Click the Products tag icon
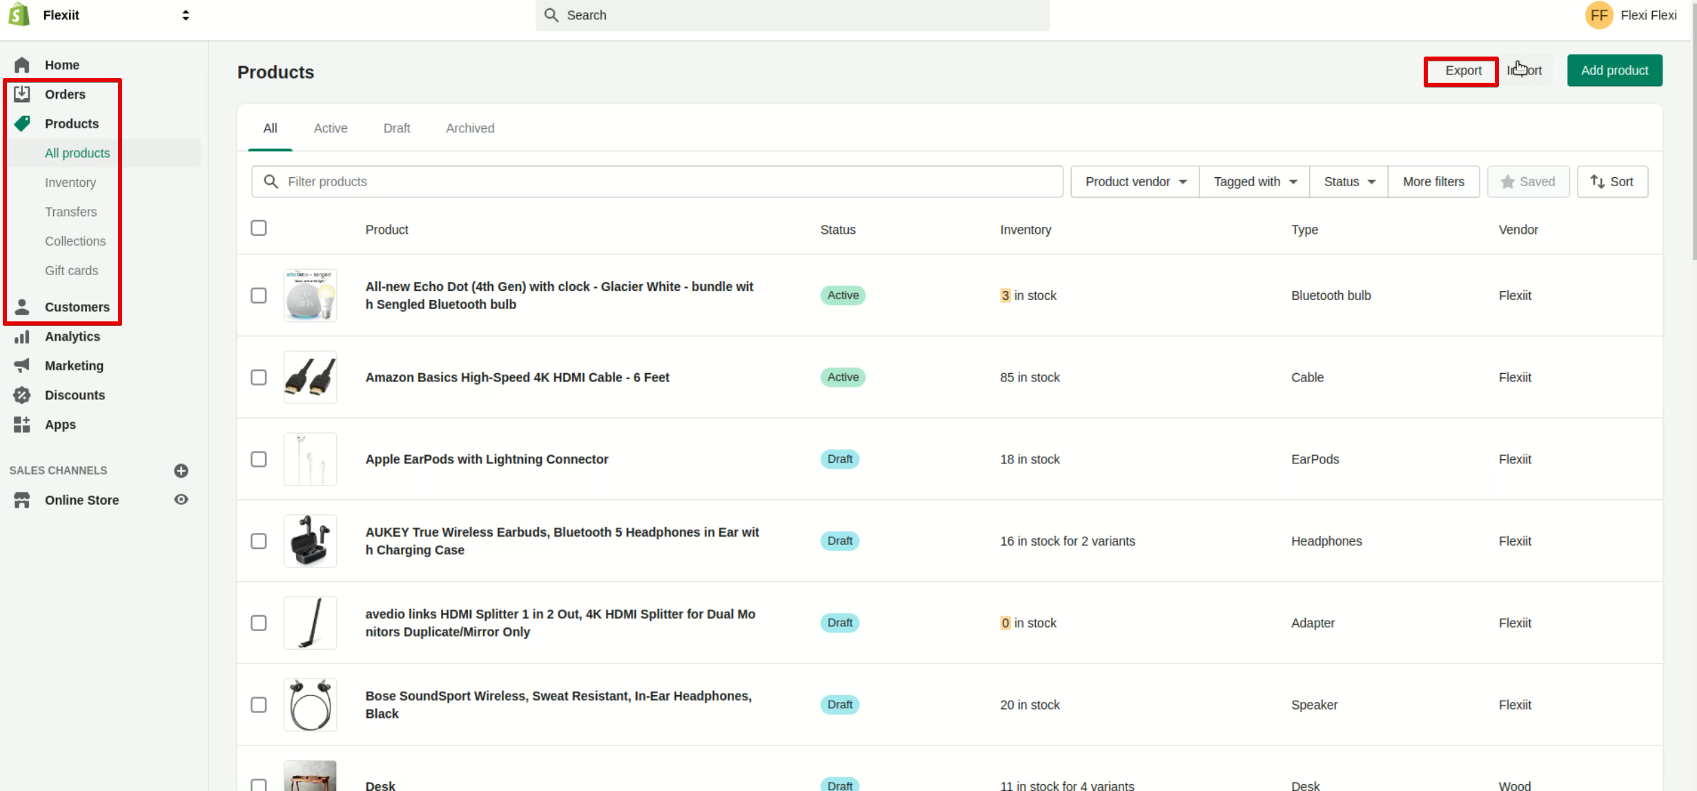The height and width of the screenshot is (791, 1697). 22,123
